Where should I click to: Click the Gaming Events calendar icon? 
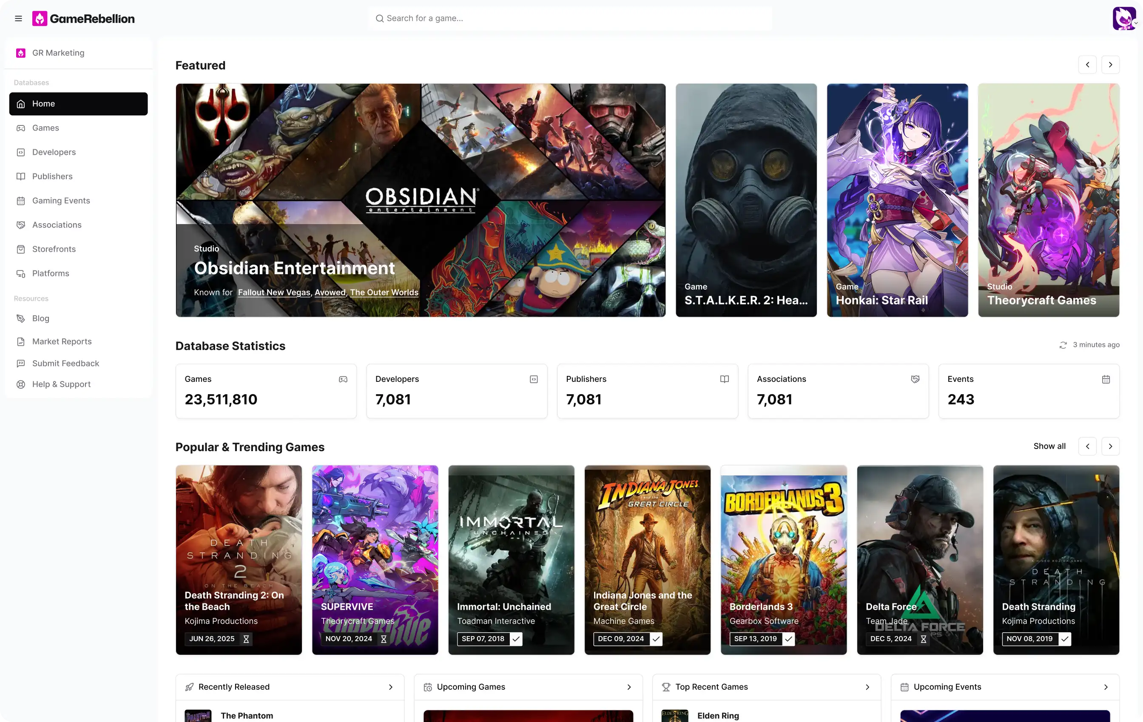21,200
